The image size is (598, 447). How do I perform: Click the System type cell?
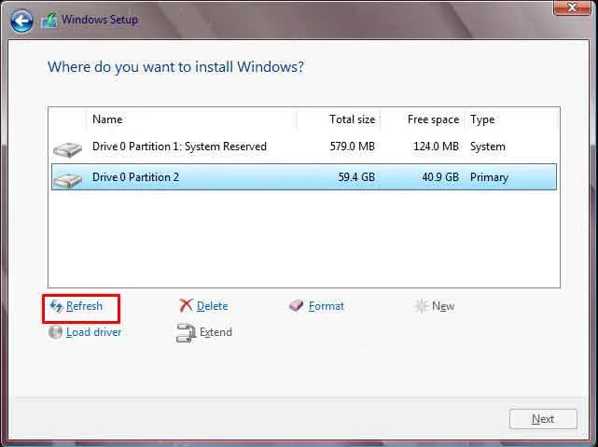488,147
